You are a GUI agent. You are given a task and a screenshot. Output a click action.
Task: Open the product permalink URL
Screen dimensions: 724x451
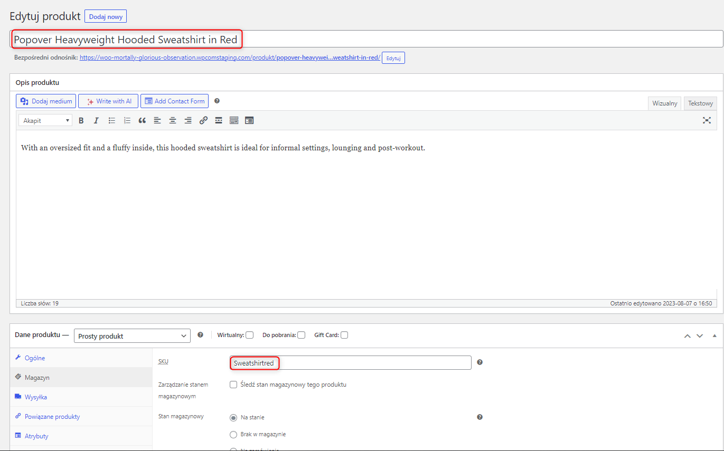coord(230,57)
